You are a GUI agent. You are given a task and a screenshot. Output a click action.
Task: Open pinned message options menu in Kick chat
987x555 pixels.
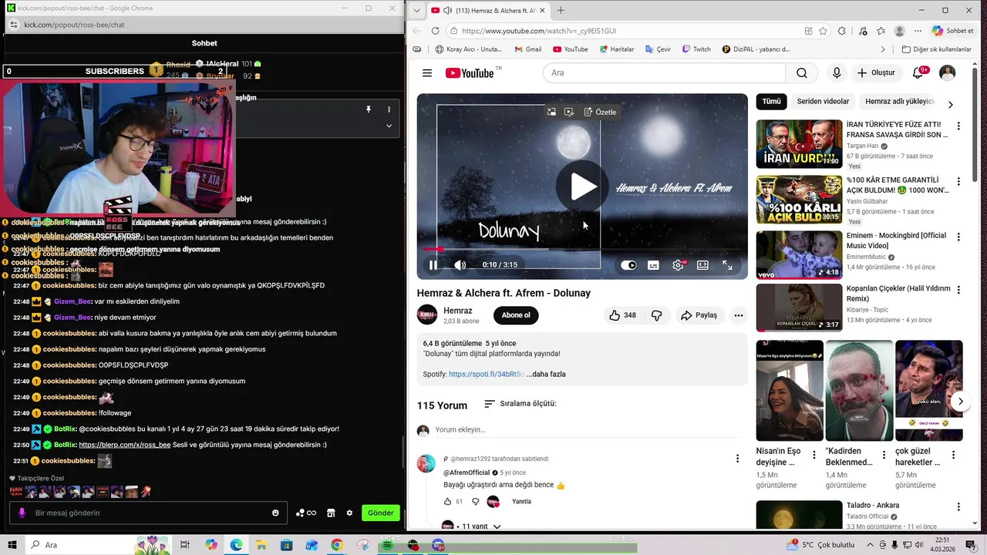pyautogui.click(x=389, y=109)
